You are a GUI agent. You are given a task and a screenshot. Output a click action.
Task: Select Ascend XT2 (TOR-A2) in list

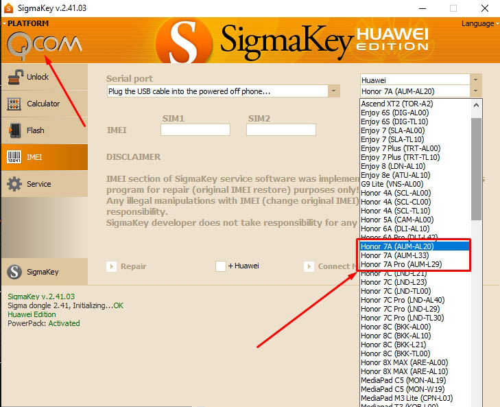coord(415,104)
